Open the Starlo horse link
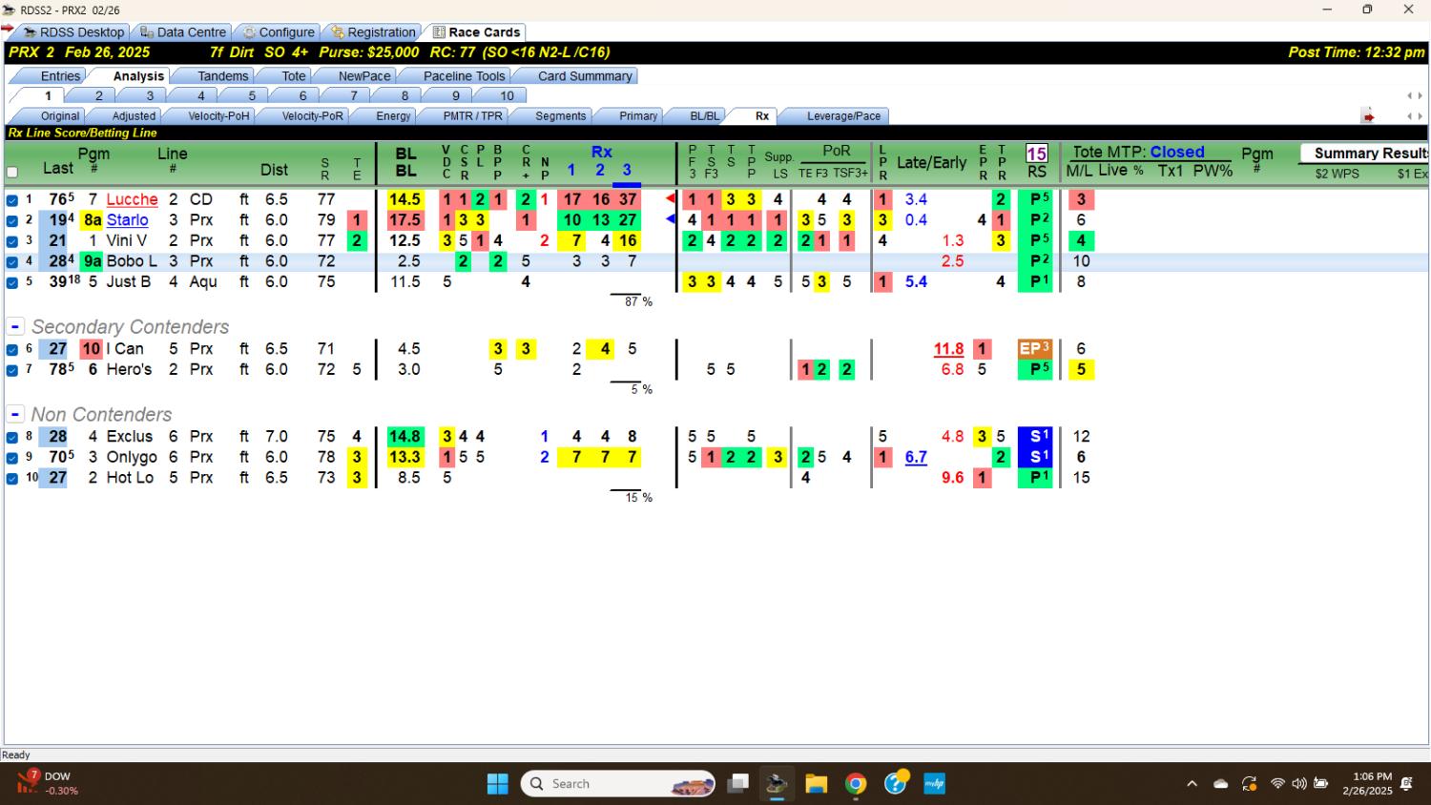This screenshot has height=805, width=1431. coord(127,220)
